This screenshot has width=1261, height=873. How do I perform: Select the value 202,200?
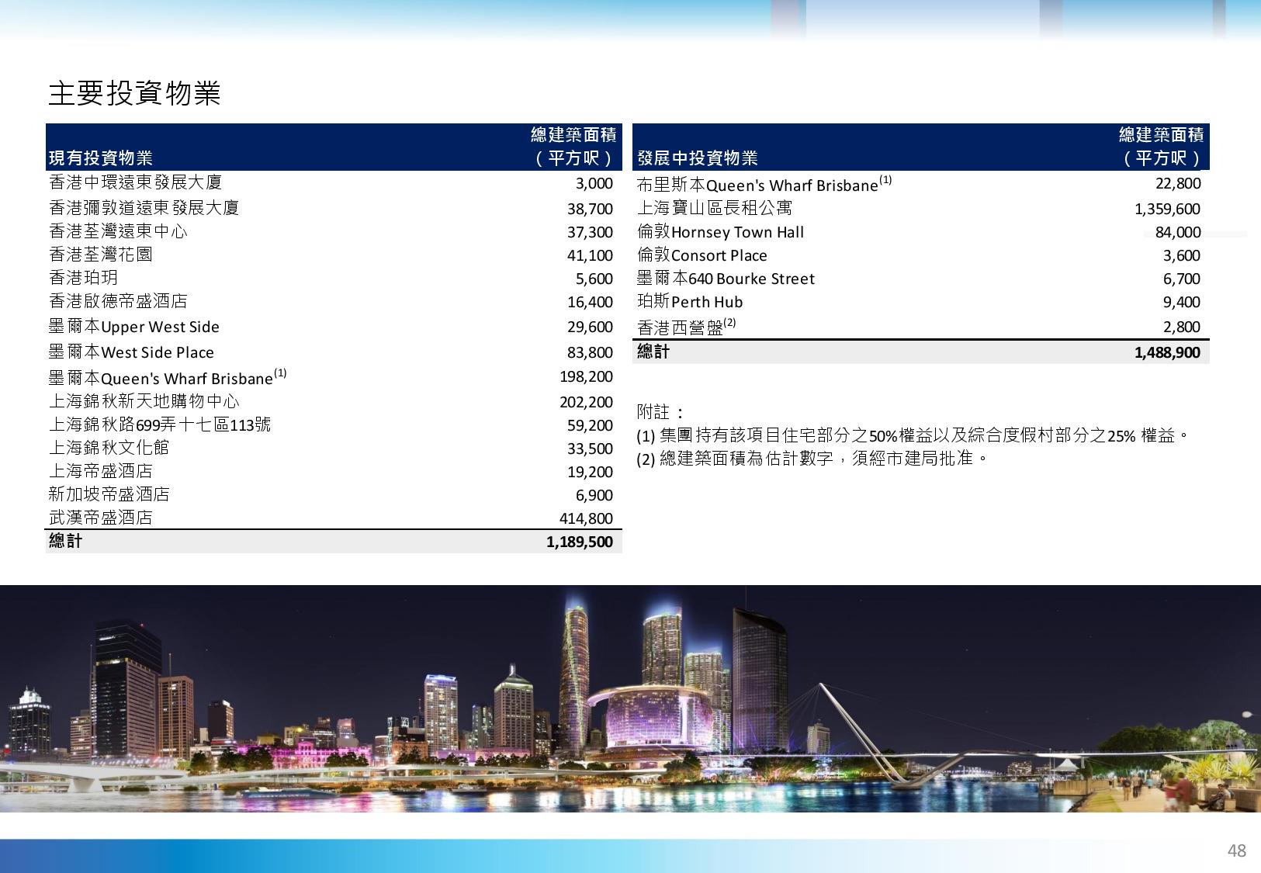click(x=586, y=402)
